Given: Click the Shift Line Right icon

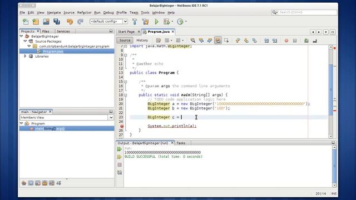Looking at the screenshot, I should point(275,41).
